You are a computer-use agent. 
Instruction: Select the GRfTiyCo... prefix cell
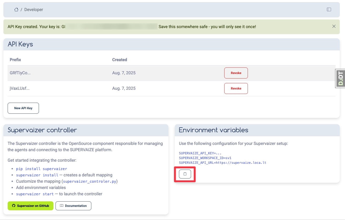20,73
